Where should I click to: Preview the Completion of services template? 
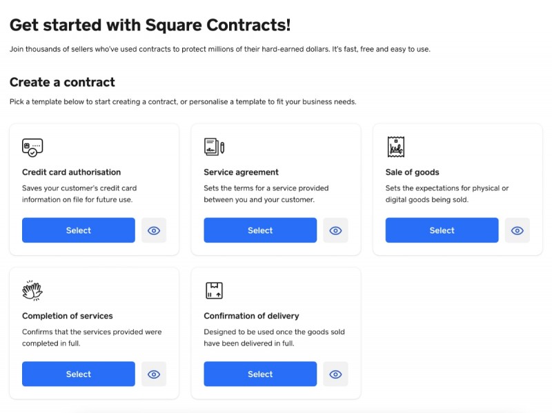(x=154, y=374)
